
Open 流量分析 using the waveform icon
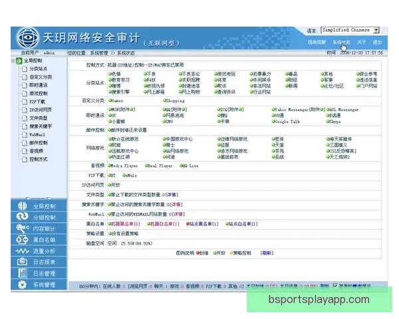tap(22, 251)
